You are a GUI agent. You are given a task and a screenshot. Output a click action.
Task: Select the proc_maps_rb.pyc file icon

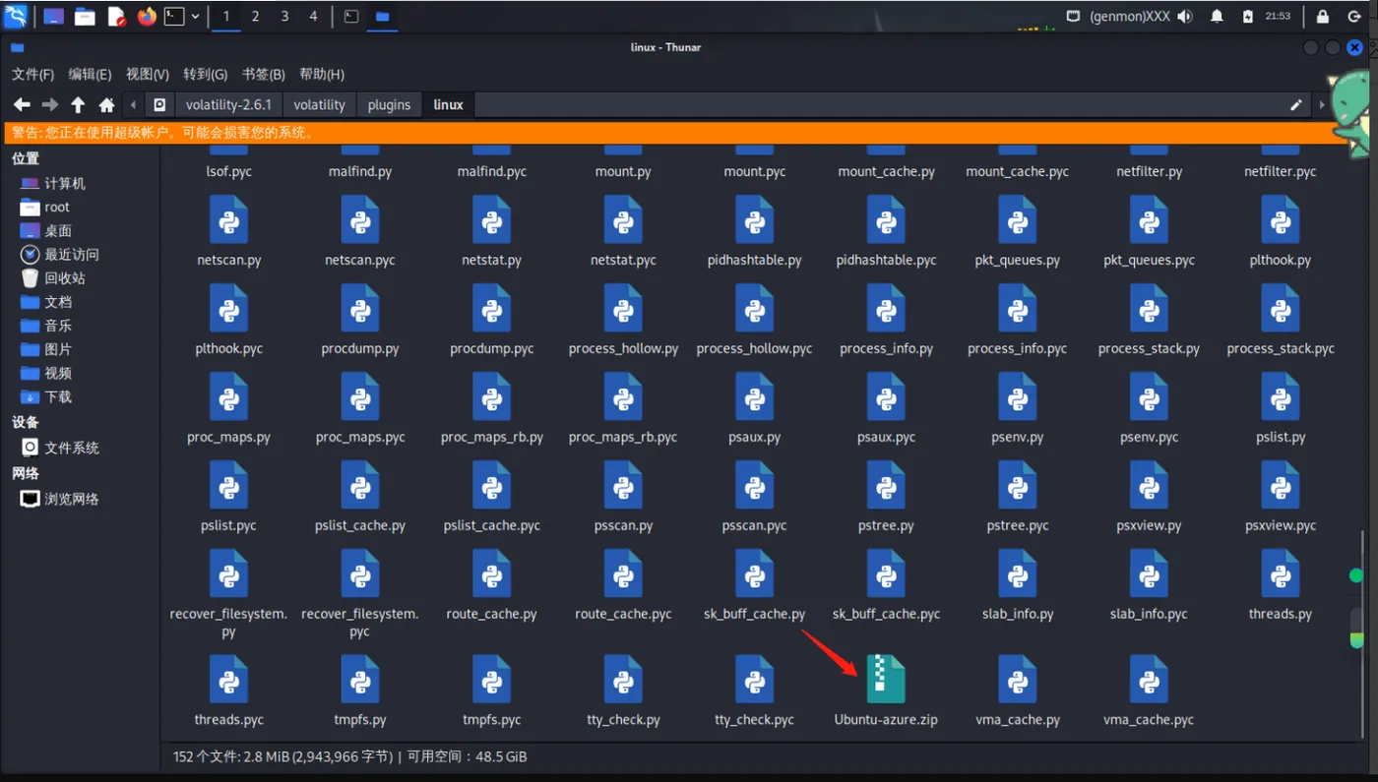coord(623,396)
